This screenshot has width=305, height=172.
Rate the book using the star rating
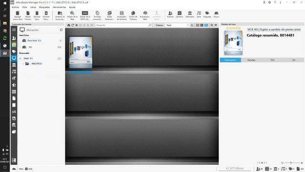tap(234, 28)
